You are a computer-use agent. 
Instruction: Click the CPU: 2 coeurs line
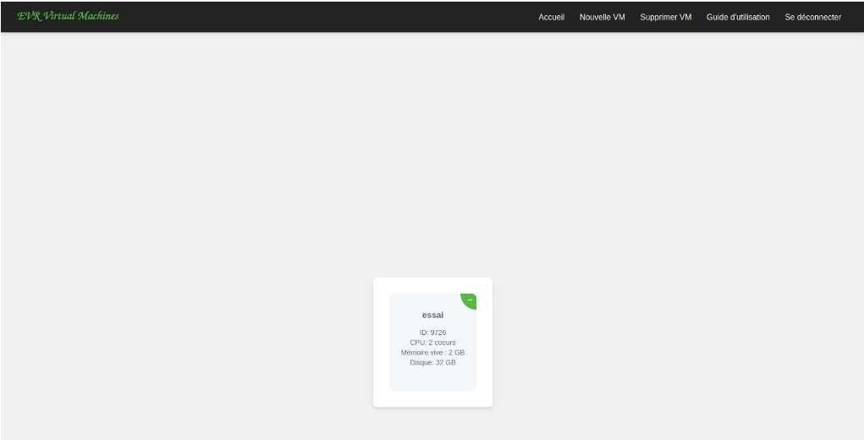tap(432, 343)
